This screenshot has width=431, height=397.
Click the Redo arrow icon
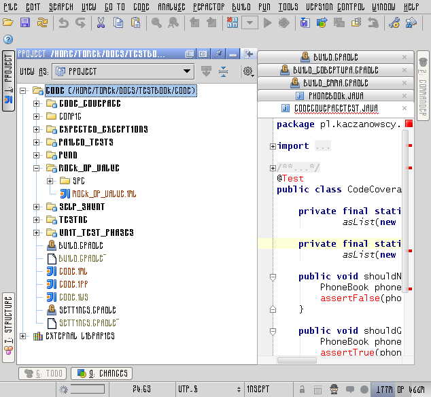tap(80, 23)
